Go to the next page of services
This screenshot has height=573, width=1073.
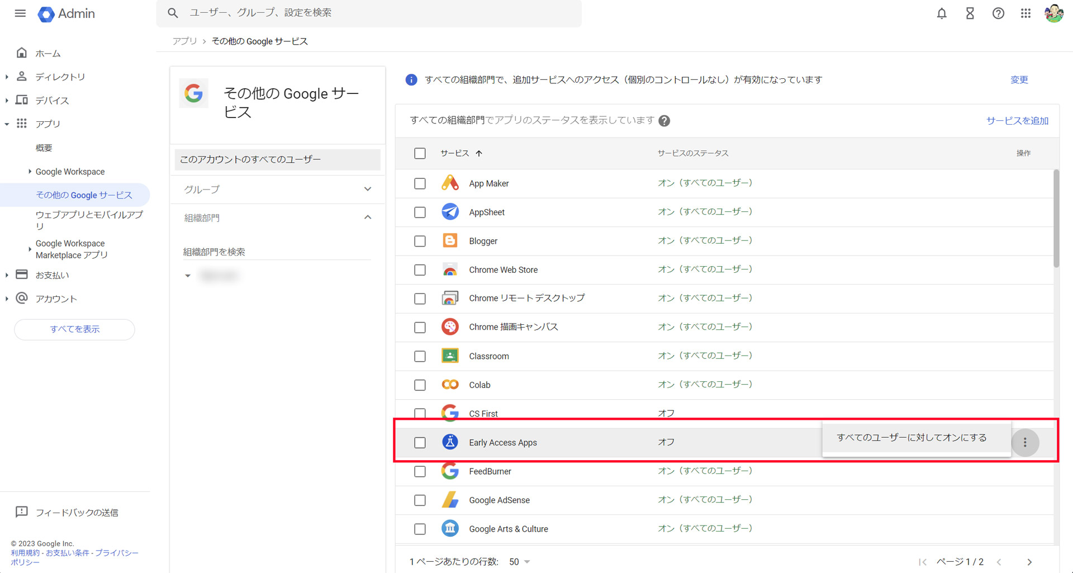[x=1029, y=562]
